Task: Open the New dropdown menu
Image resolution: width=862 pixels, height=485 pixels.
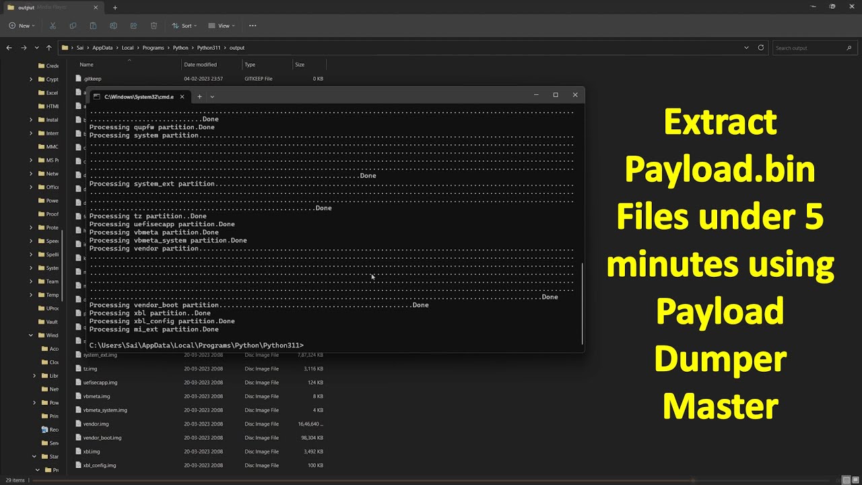Action: pos(22,26)
